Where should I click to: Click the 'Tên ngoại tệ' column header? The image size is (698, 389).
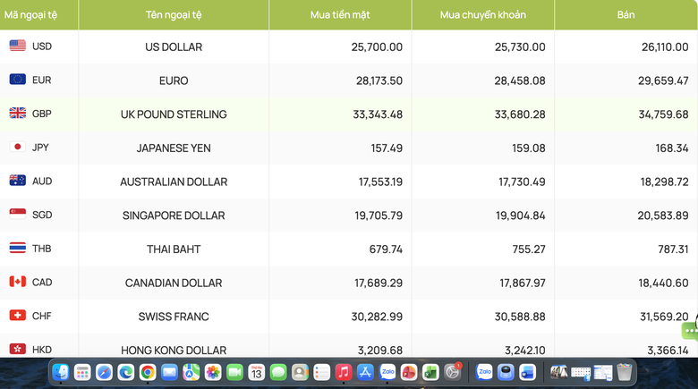tap(174, 14)
